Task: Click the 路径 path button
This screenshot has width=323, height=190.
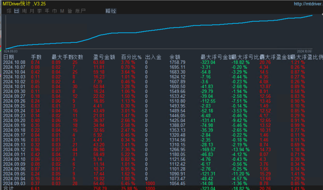Action: pos(110,11)
